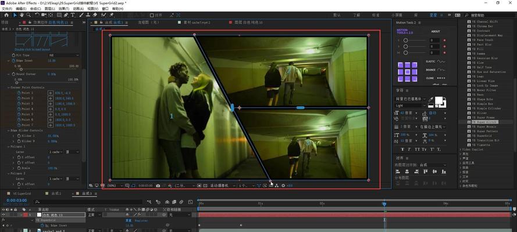Apply the All Caps text style

pyautogui.click(x=417, y=150)
